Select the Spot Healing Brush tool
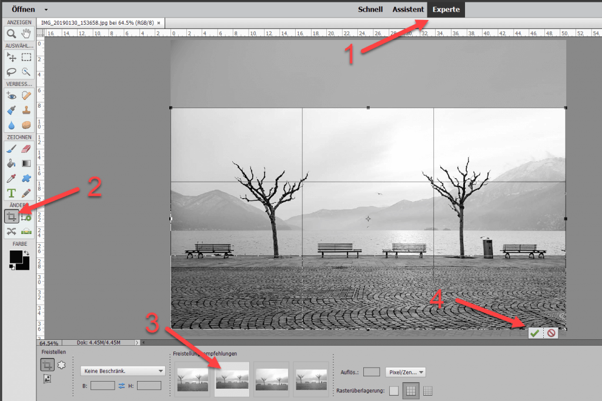This screenshot has width=602, height=401. click(x=26, y=96)
